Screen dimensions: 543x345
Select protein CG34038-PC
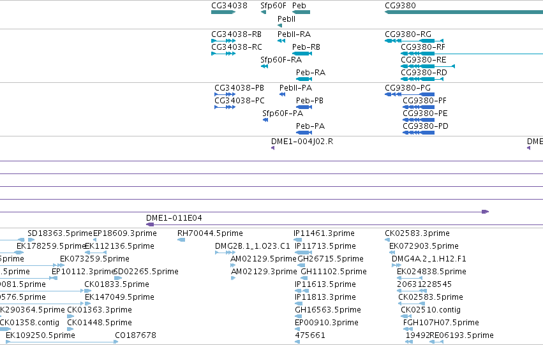(x=239, y=101)
